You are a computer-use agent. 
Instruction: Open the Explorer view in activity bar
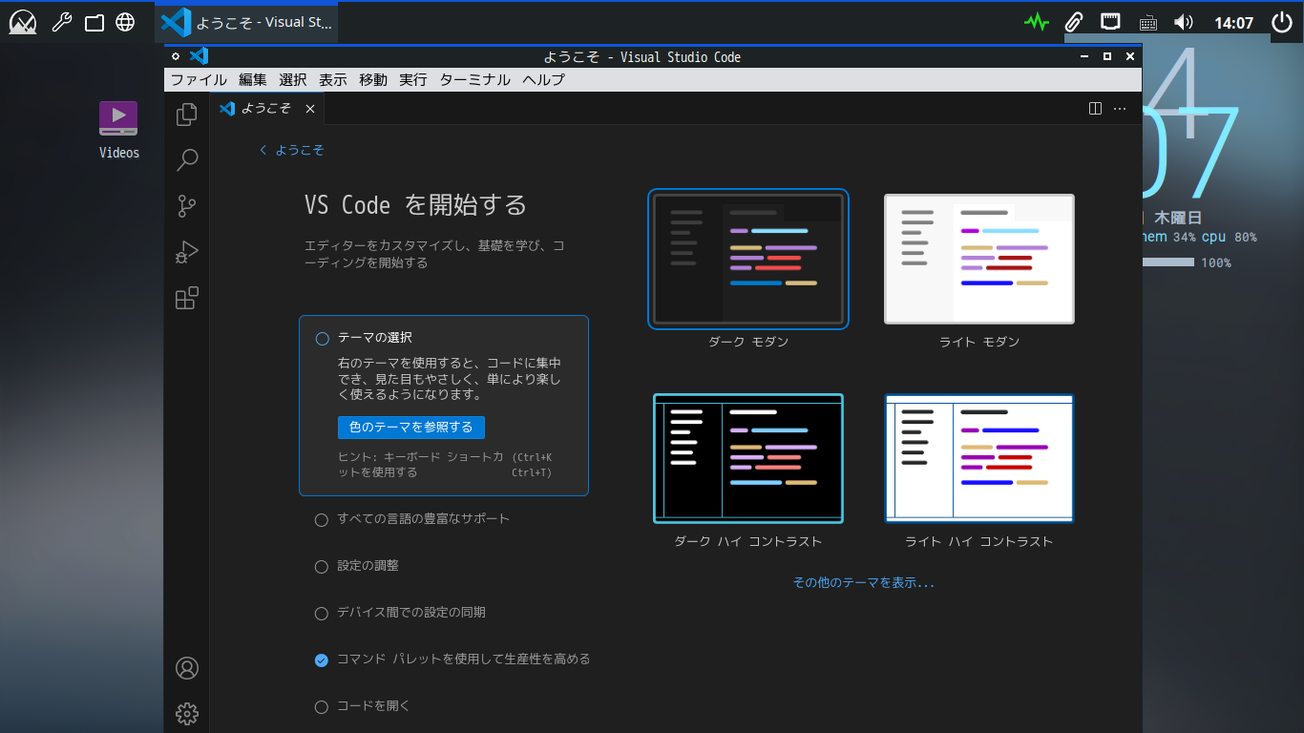[187, 115]
